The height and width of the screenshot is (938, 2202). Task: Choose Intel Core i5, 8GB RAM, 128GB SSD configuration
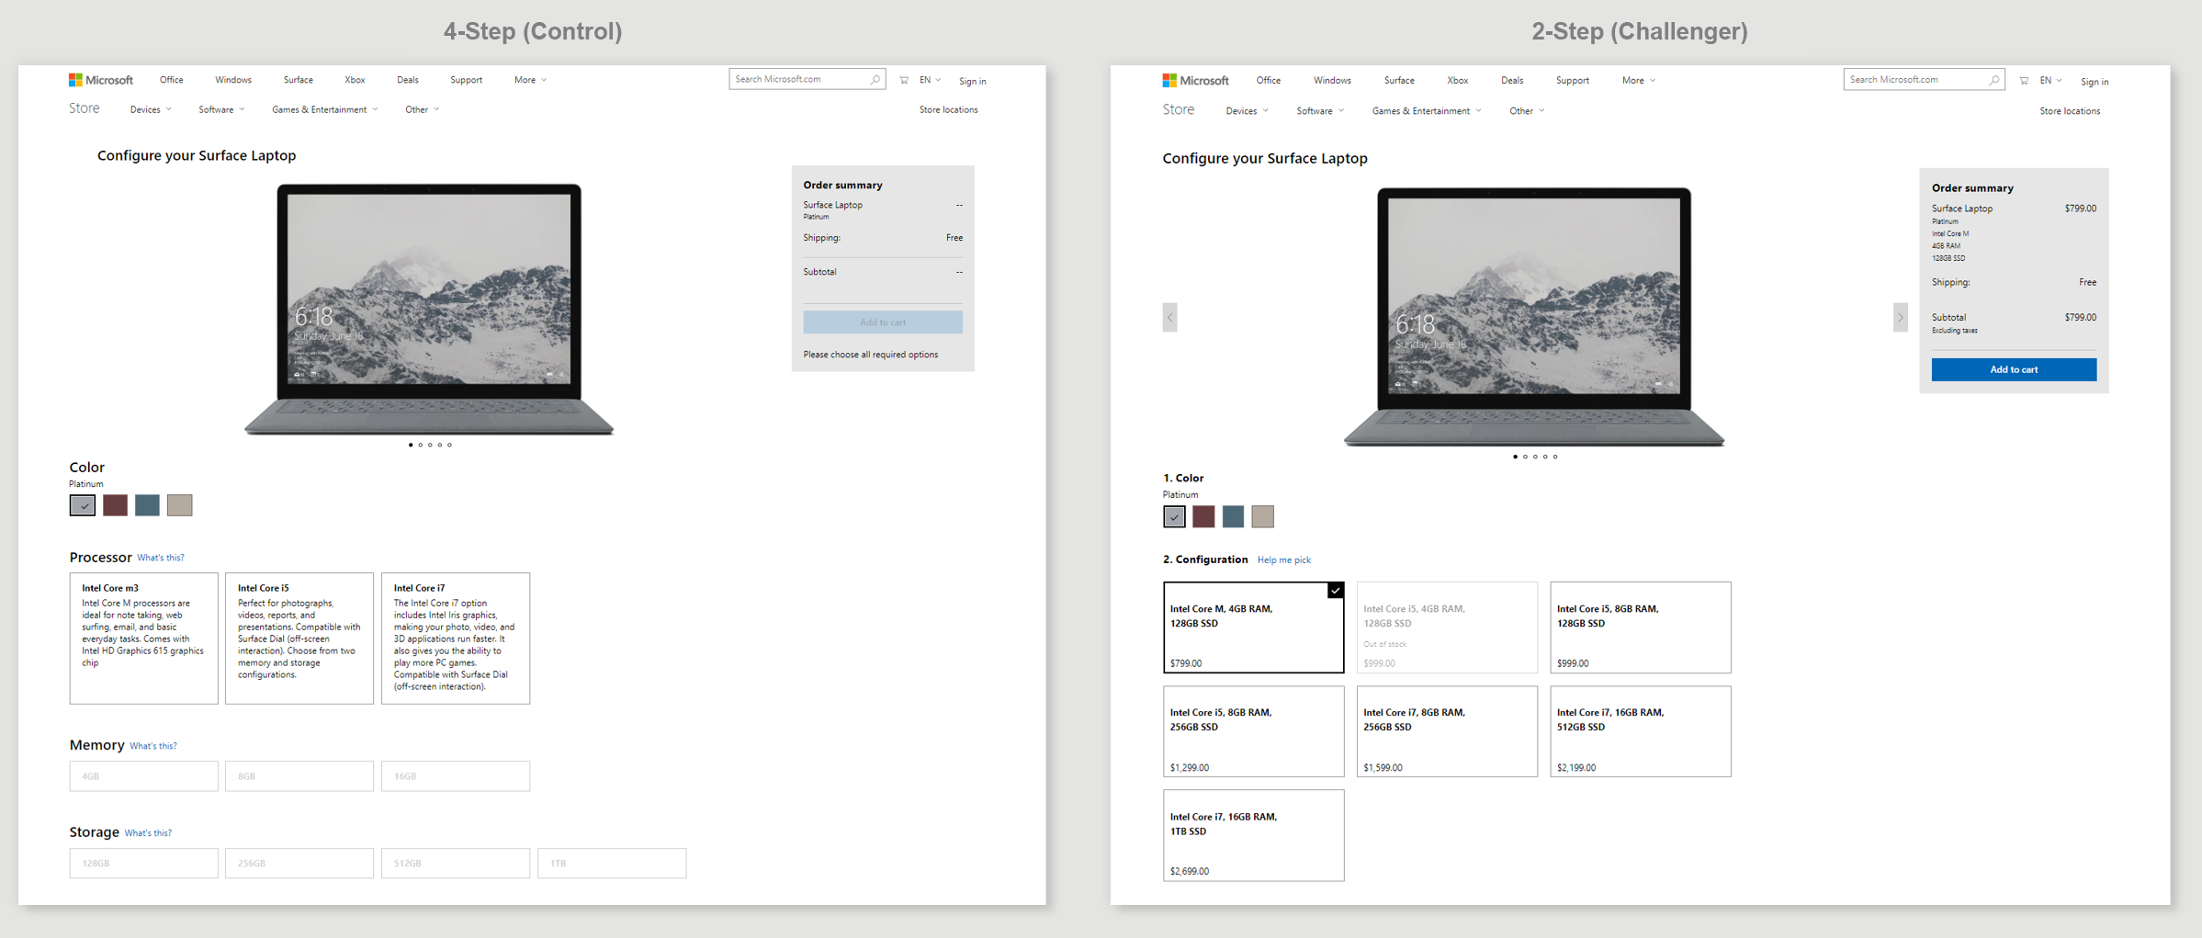tap(1641, 627)
